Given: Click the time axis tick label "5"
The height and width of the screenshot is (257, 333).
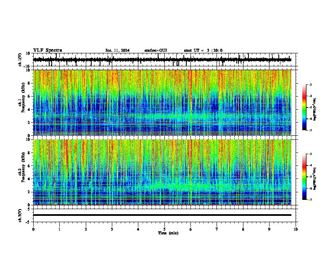Looking at the screenshot, I should point(164,229).
